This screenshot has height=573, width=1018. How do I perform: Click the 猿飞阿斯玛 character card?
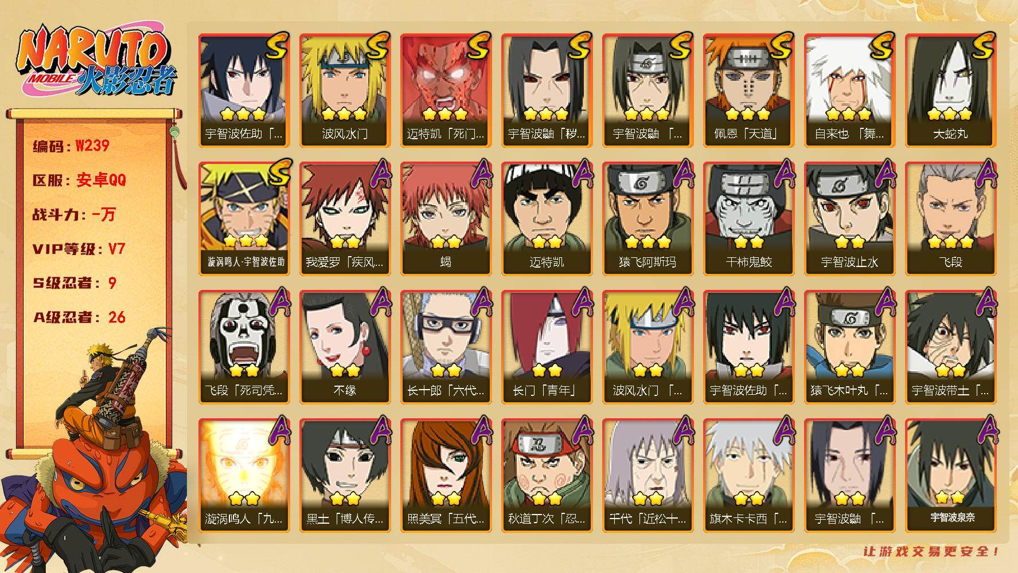click(x=648, y=219)
